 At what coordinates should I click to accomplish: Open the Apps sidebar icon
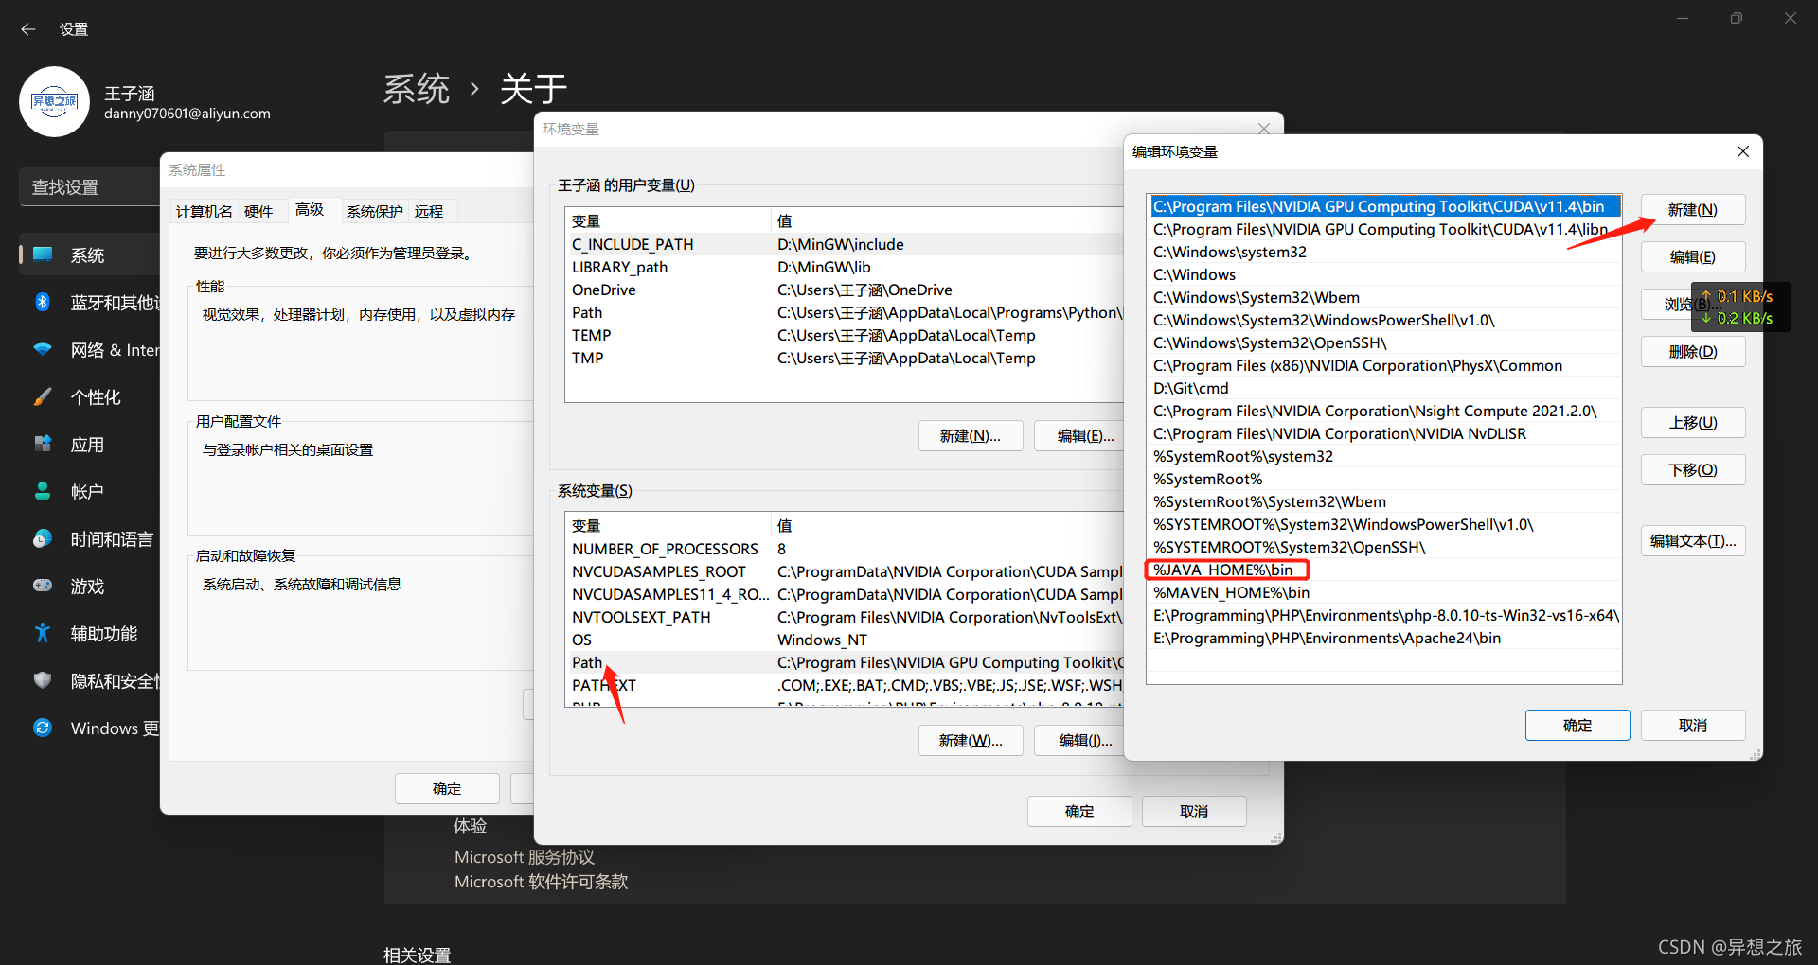(x=43, y=444)
